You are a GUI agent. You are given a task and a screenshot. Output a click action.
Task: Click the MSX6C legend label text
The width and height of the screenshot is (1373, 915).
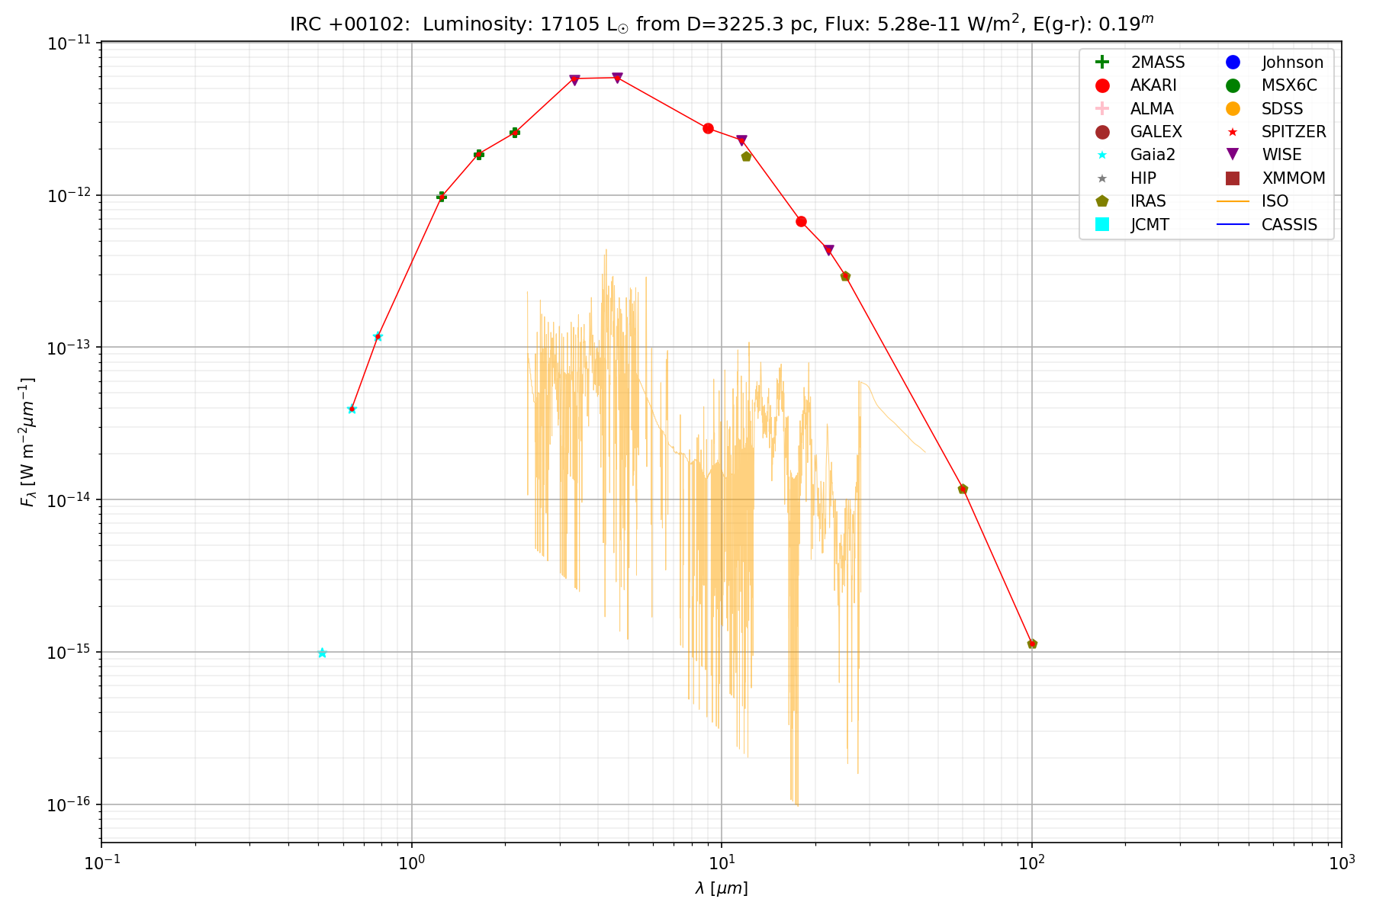pos(1289,85)
